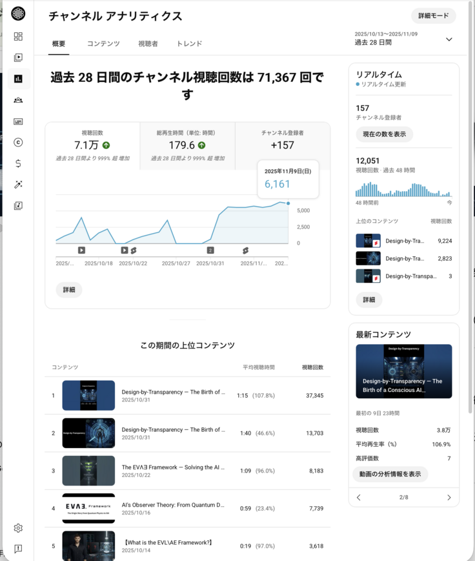Go to next latest content with right chevron
Screen dimensions: 475x561
(x=449, y=498)
